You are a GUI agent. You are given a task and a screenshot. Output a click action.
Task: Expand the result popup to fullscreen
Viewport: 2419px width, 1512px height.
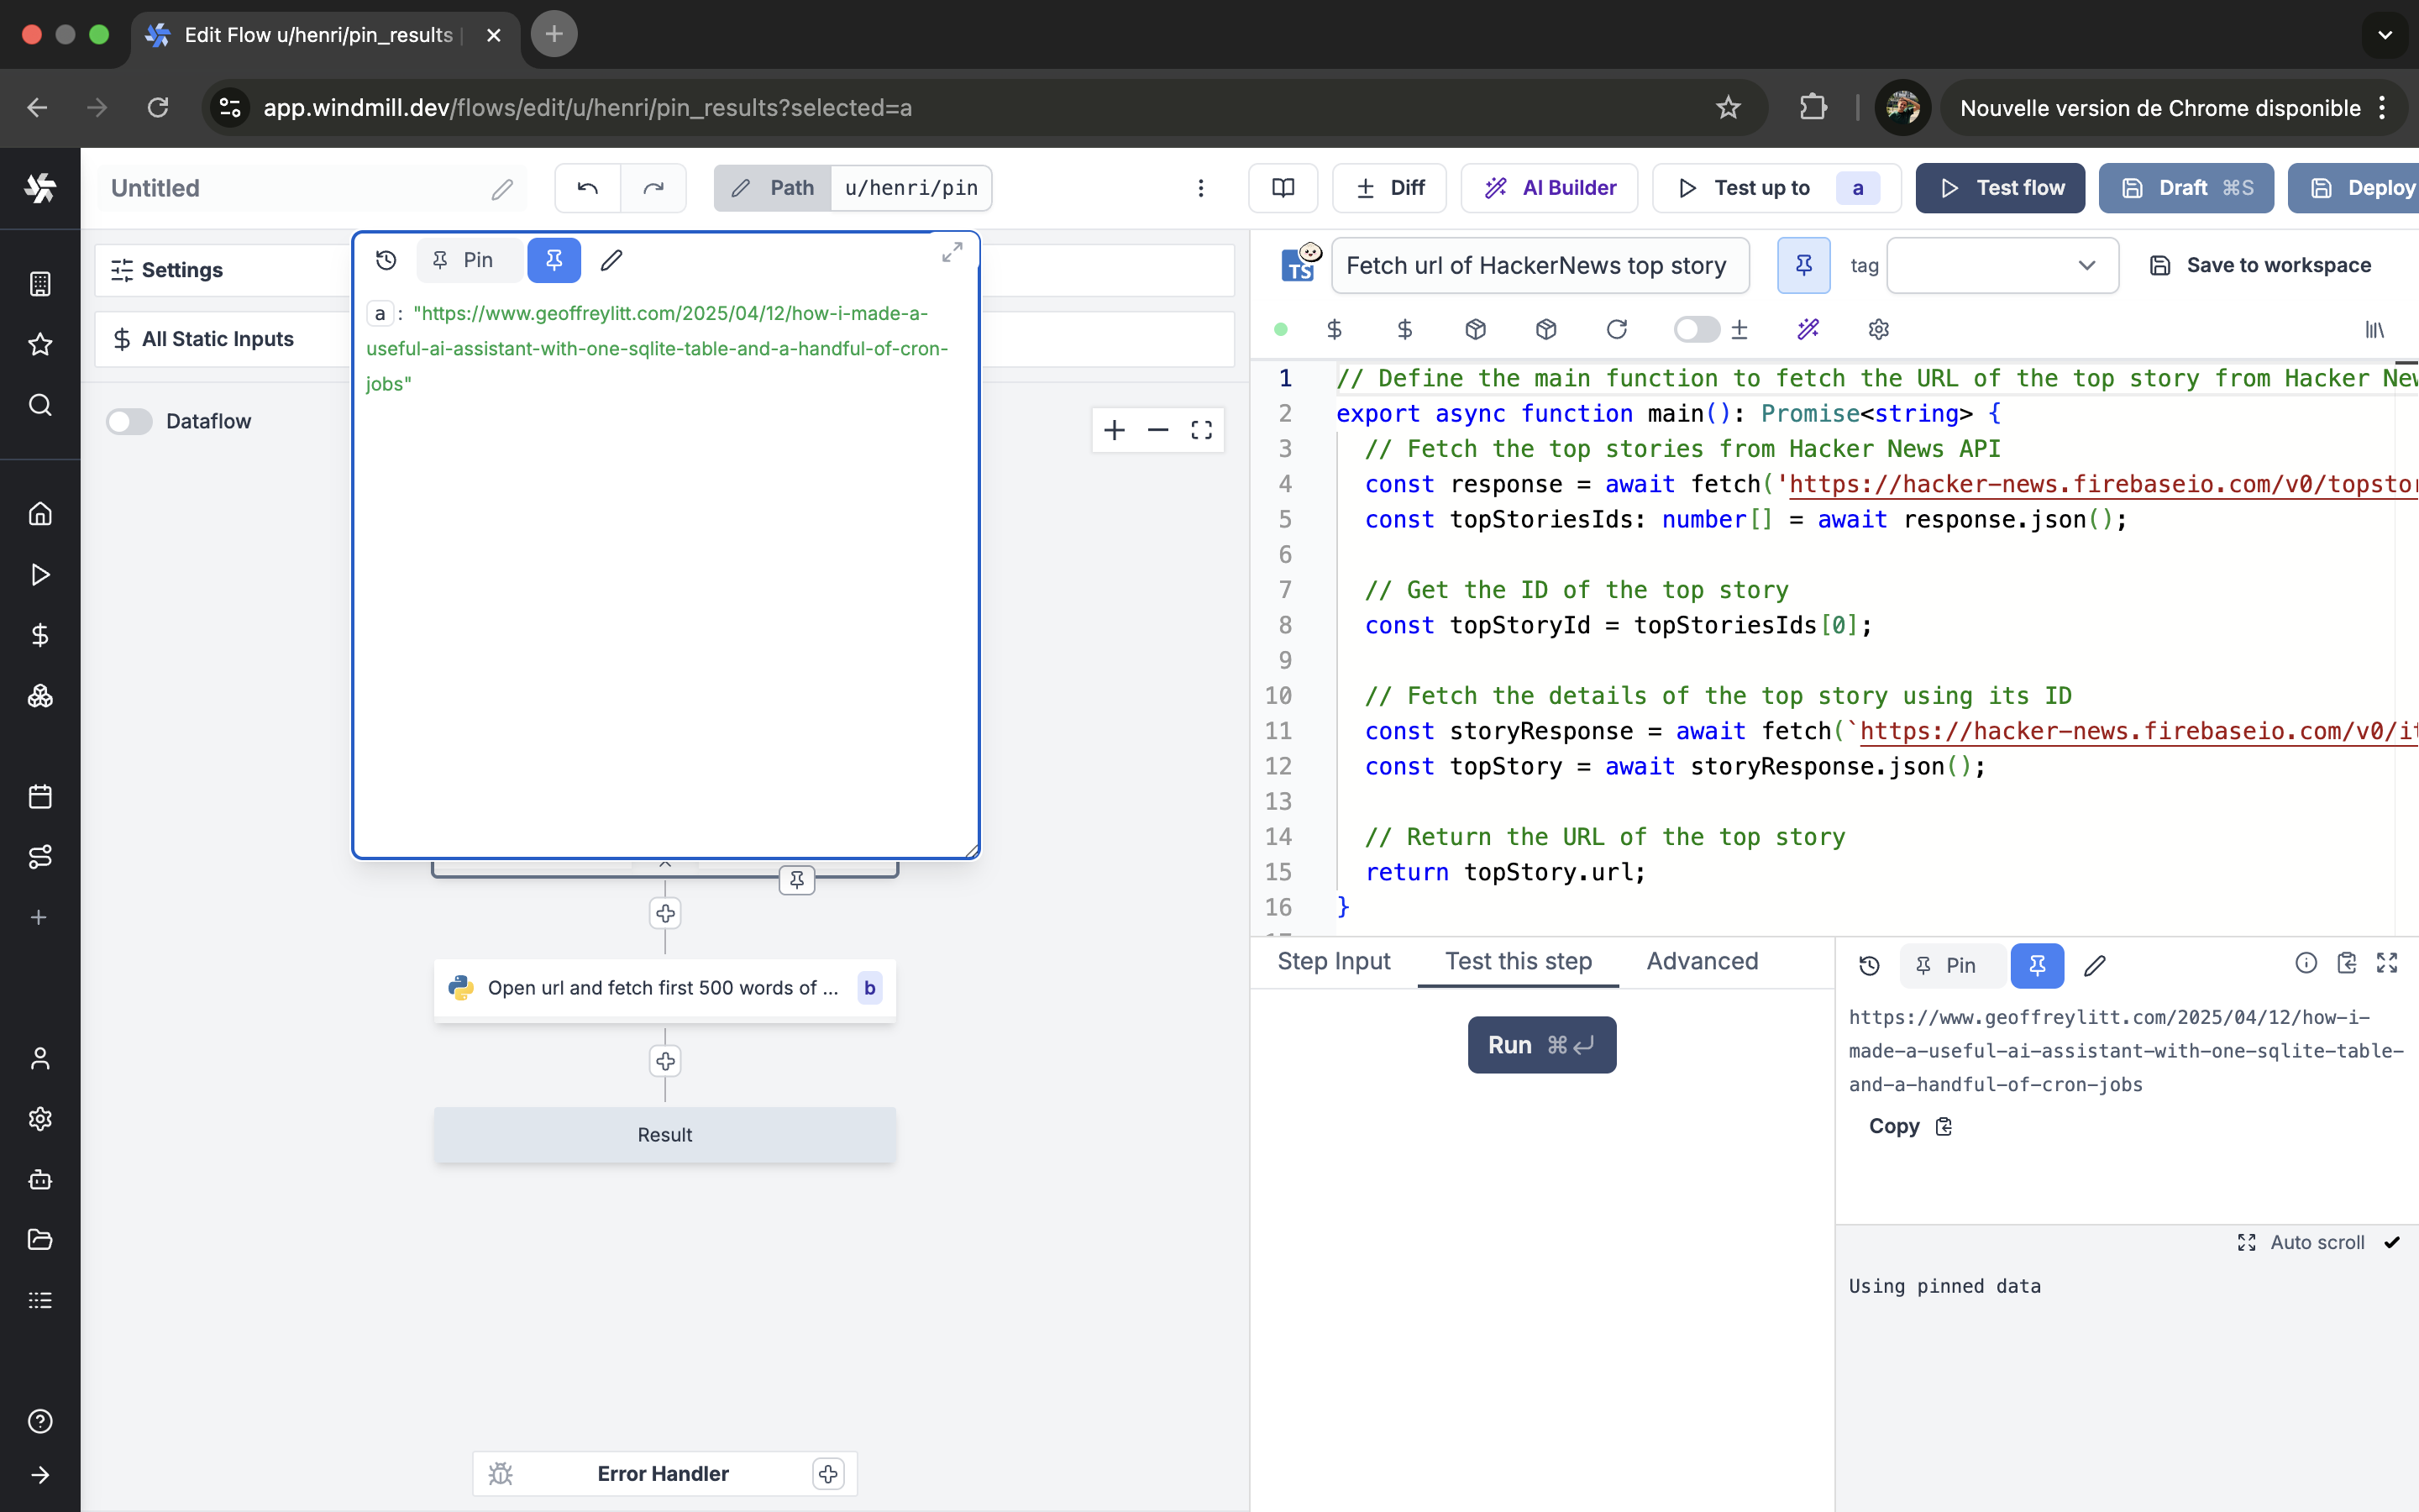pyautogui.click(x=952, y=253)
